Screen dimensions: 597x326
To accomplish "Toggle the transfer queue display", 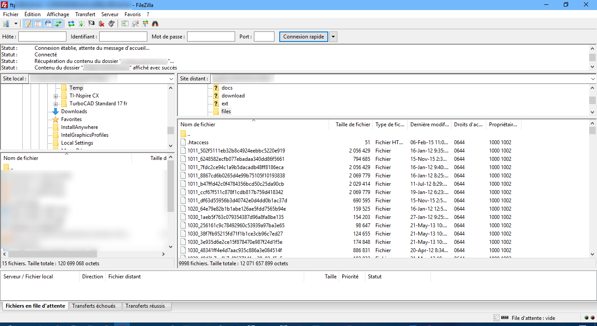I will 58,24.
